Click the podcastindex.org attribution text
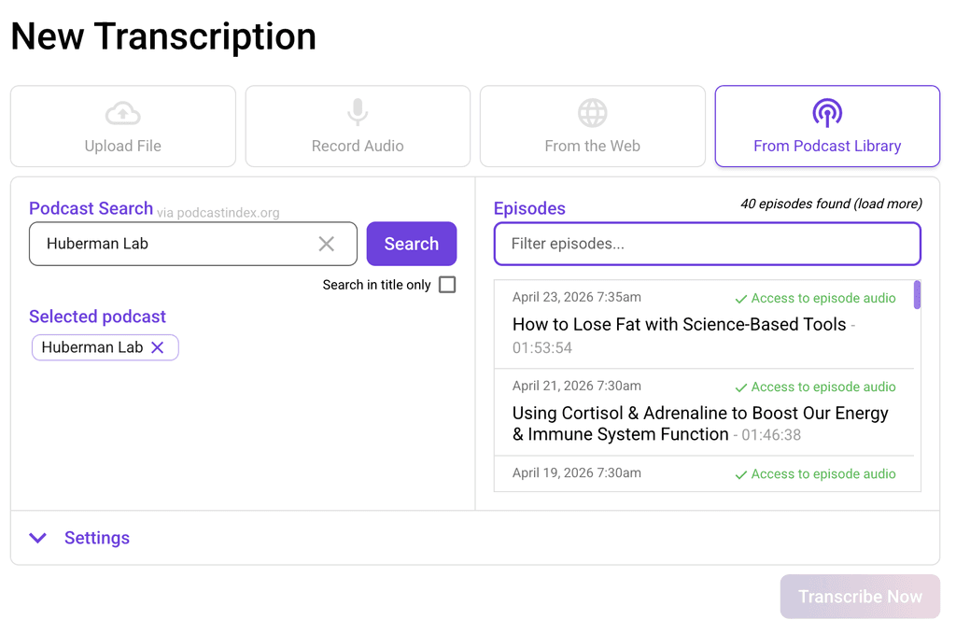This screenshot has width=956, height=634. pyautogui.click(x=218, y=213)
